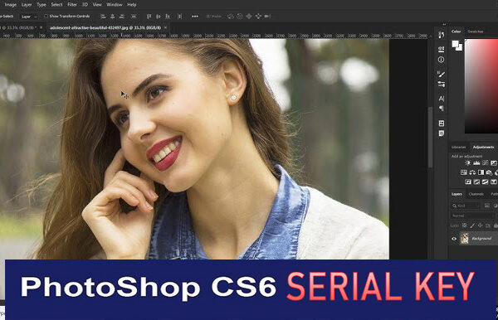This screenshot has width=498, height=320.
Task: Add a Hue/Saturation adjustment
Action: 464,172
